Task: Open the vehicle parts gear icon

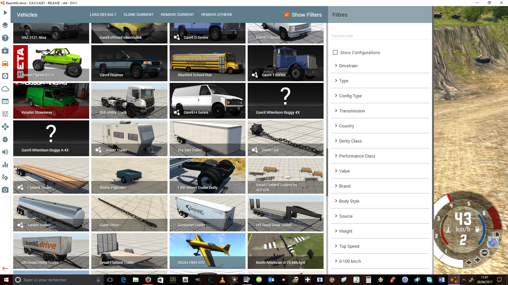Action: [x=5, y=76]
